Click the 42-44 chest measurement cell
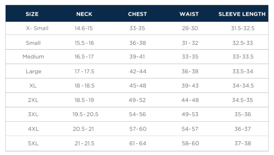This screenshot has height=155, width=274. (x=138, y=71)
